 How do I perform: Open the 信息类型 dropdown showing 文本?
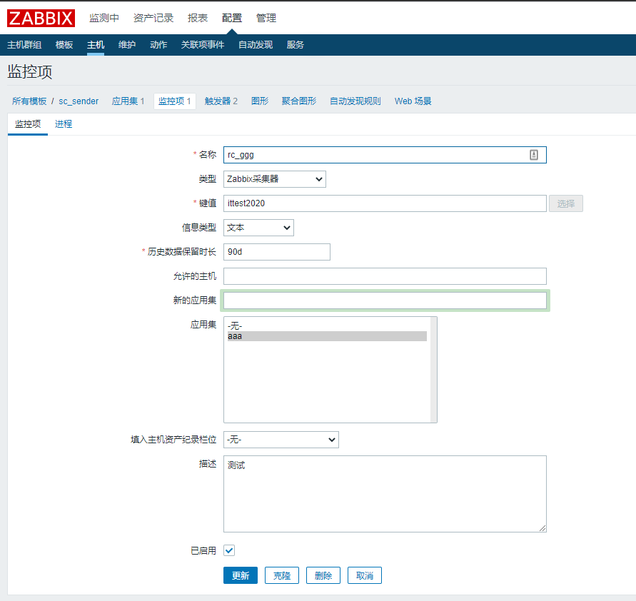[258, 228]
